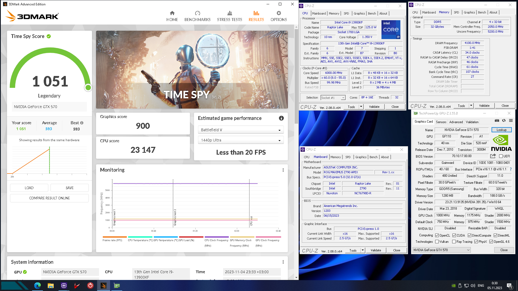Toggle the PhysX checkbox
Screen dimensions: 518x291
point(476,242)
